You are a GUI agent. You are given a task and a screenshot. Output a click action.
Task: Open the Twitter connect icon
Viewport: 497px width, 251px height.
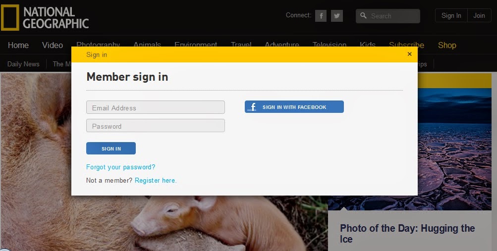click(336, 16)
